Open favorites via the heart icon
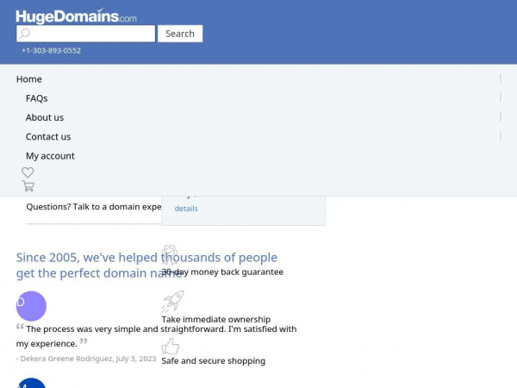 pos(28,172)
